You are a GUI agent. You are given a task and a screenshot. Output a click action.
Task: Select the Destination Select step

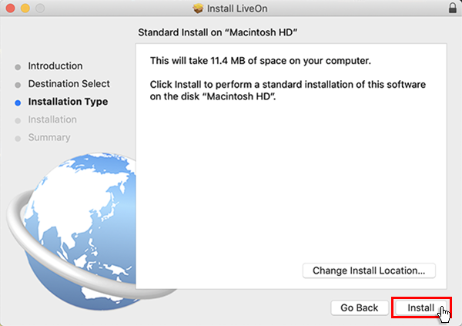(x=69, y=84)
